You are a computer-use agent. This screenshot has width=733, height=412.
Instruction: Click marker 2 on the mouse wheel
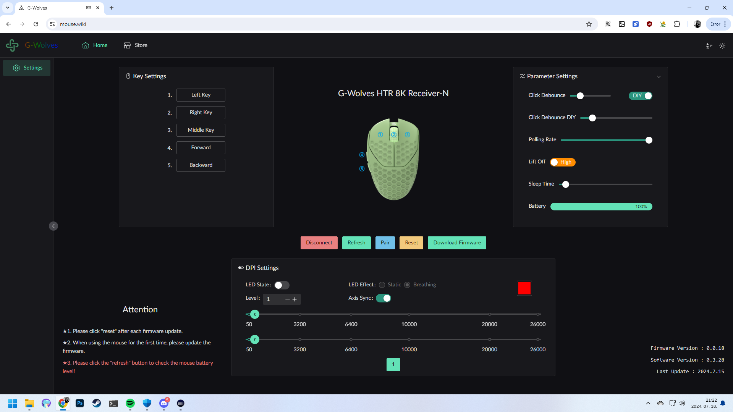click(394, 135)
